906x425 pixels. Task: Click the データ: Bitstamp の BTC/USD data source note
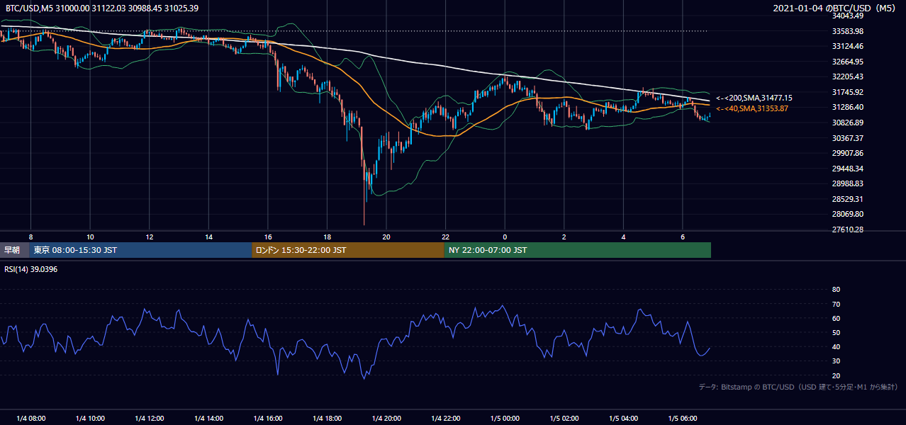(798, 387)
